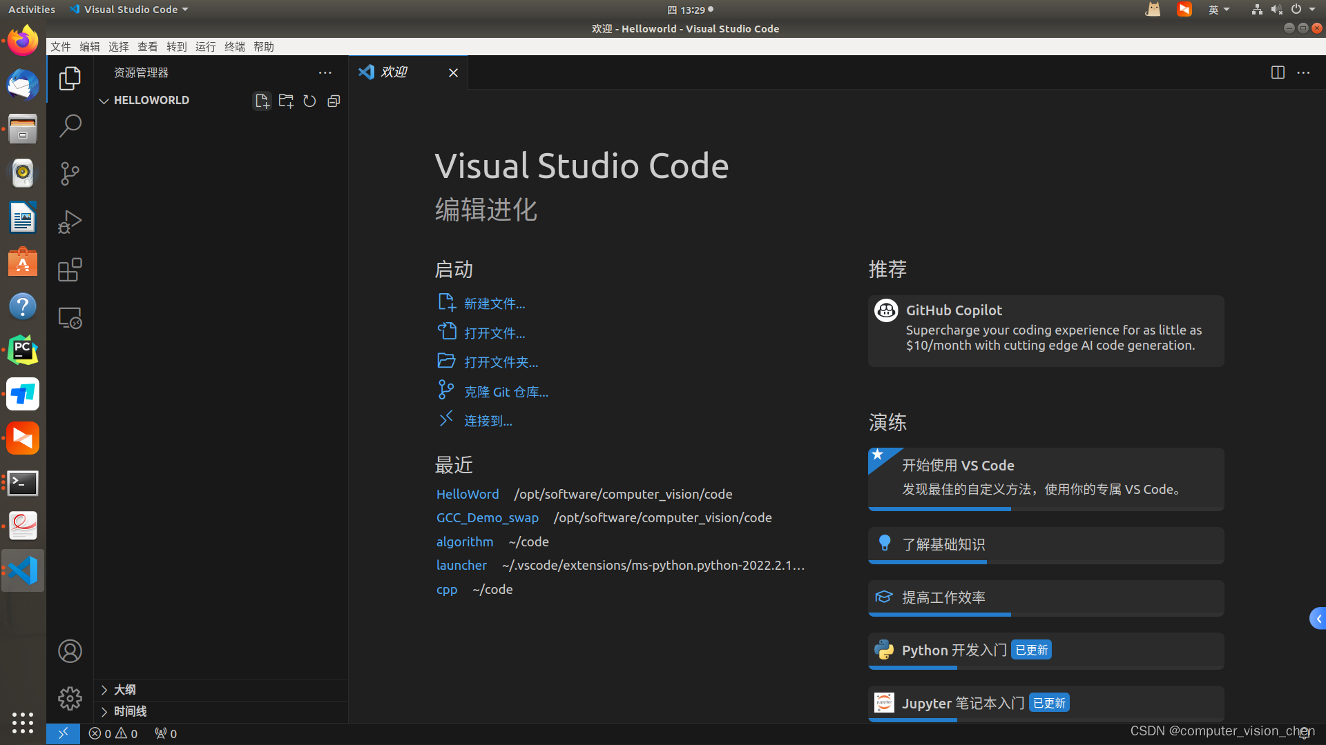Open the Manage gear icon

tap(70, 699)
